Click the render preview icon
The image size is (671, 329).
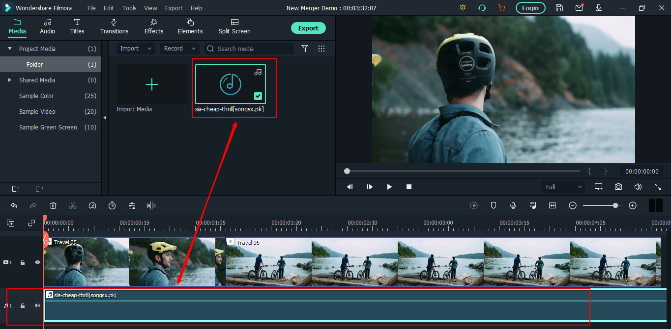pos(474,205)
